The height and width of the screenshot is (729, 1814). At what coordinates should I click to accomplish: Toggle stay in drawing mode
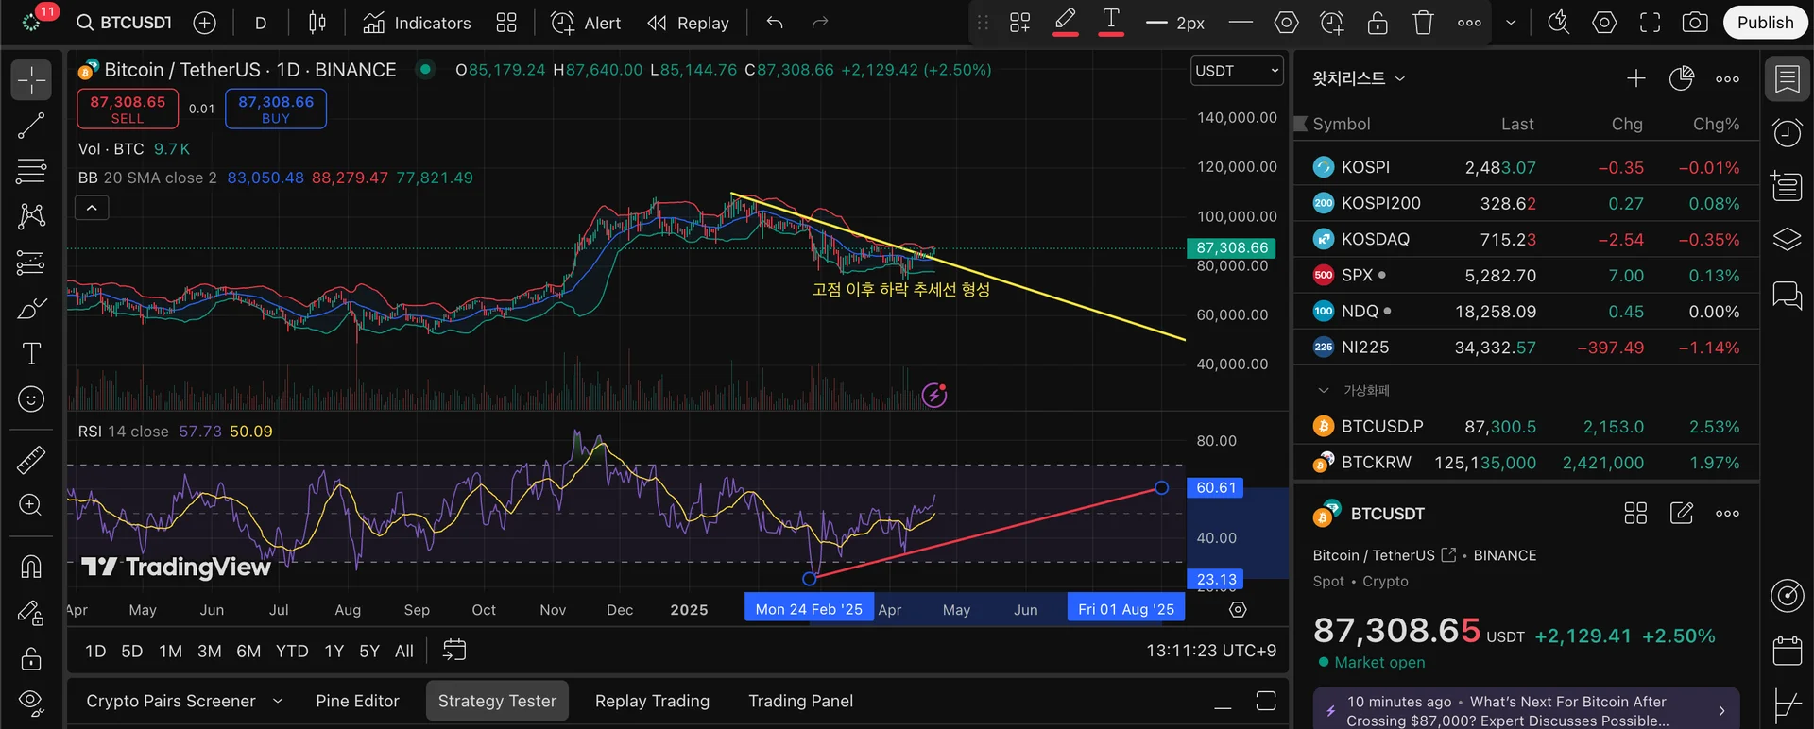click(x=31, y=613)
